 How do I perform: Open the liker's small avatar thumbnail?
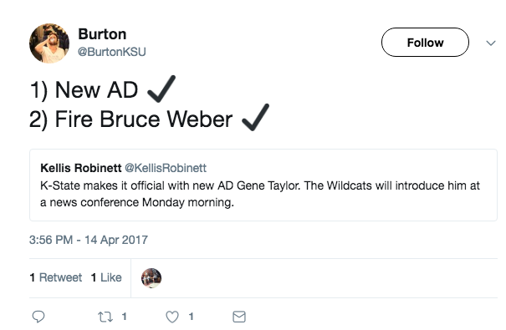coord(151,278)
